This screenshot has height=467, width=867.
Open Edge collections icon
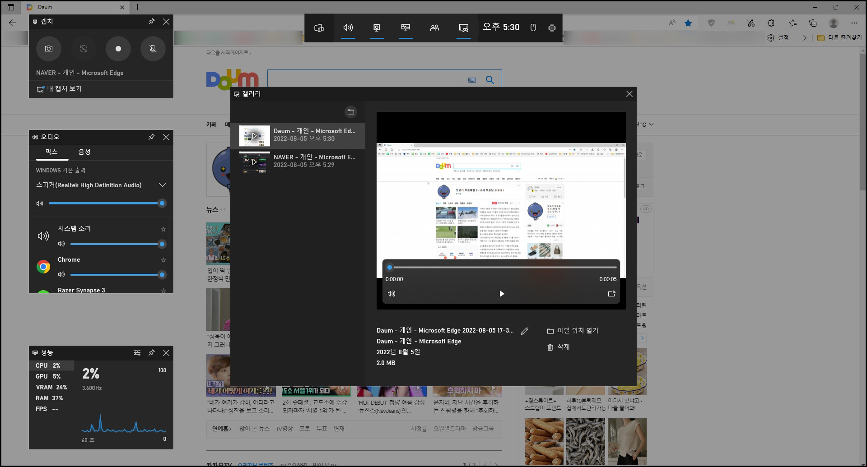[x=813, y=23]
